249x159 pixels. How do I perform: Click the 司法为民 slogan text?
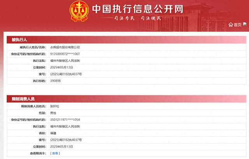[124, 18]
